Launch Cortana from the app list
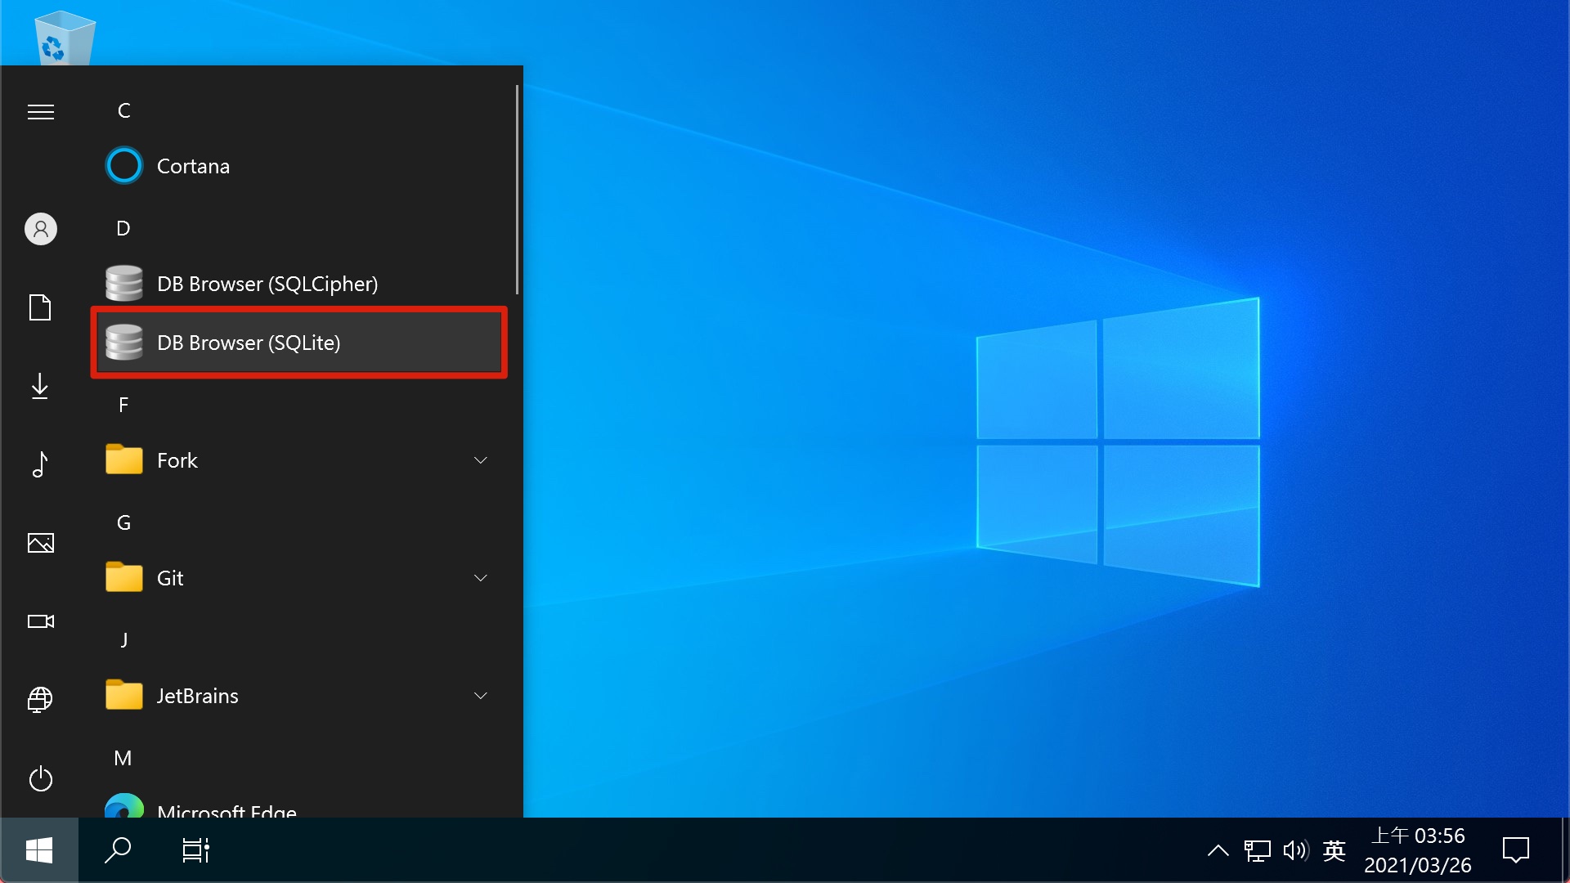Screen dimensions: 1570x883 point(299,166)
